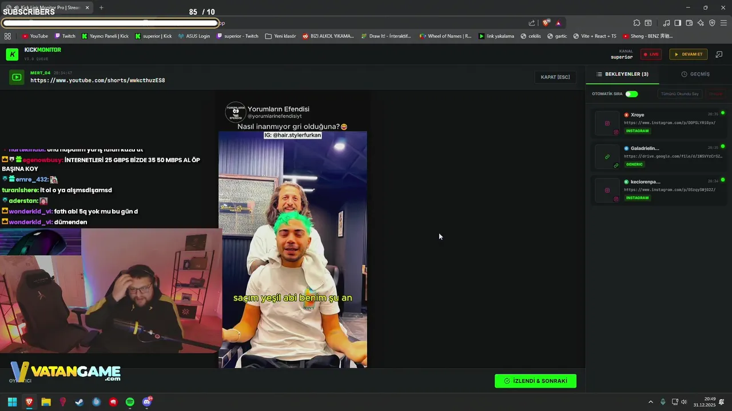This screenshot has height=411, width=732.
Task: Click the Xroye username in queue
Action: 638,115
